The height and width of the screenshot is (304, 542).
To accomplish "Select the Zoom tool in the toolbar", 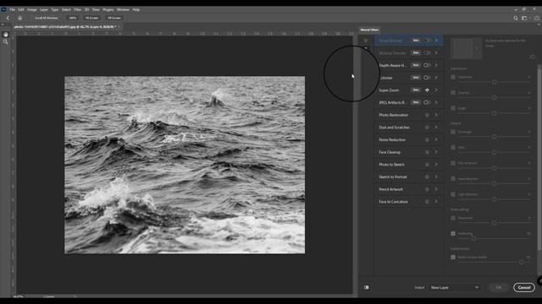I will coord(6,42).
